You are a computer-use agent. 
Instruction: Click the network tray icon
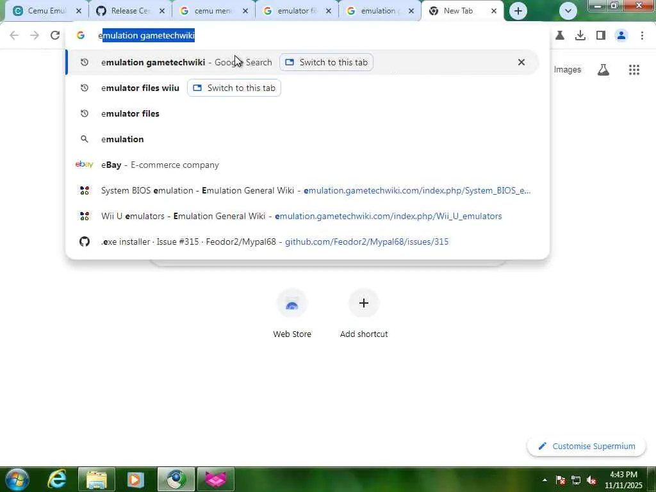[576, 480]
